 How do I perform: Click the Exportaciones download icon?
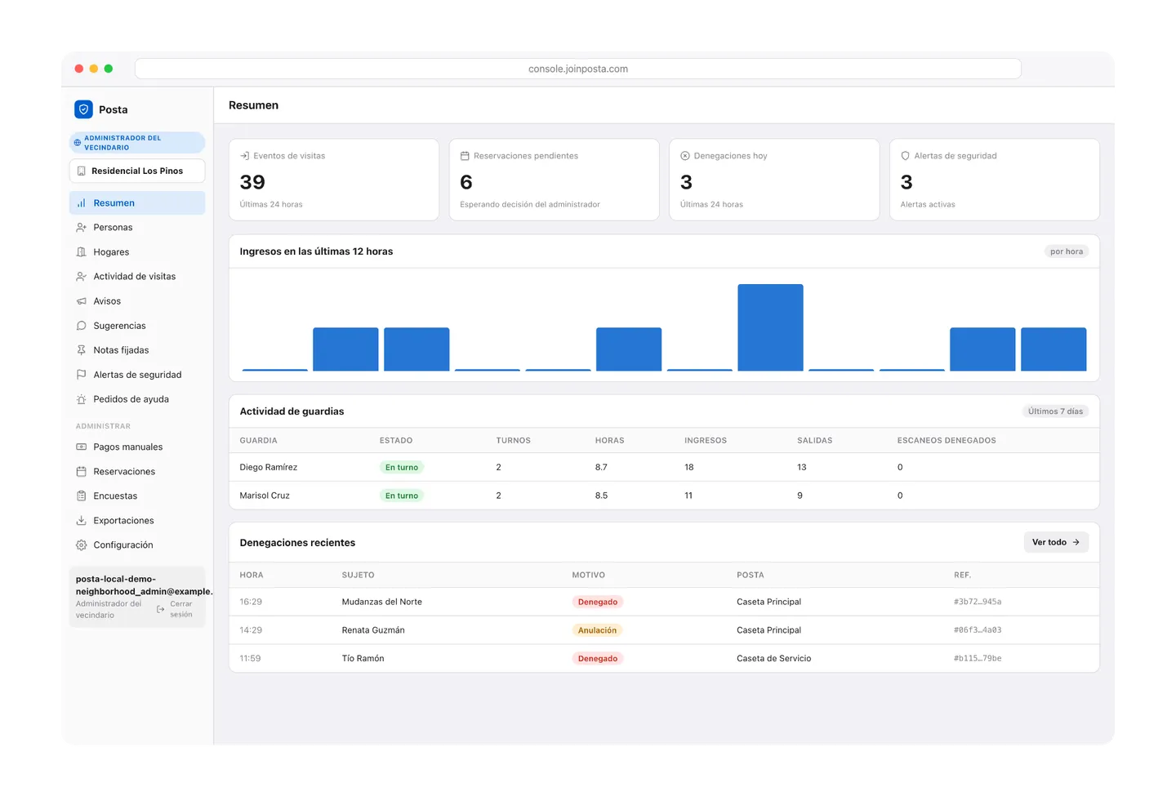pyautogui.click(x=82, y=521)
